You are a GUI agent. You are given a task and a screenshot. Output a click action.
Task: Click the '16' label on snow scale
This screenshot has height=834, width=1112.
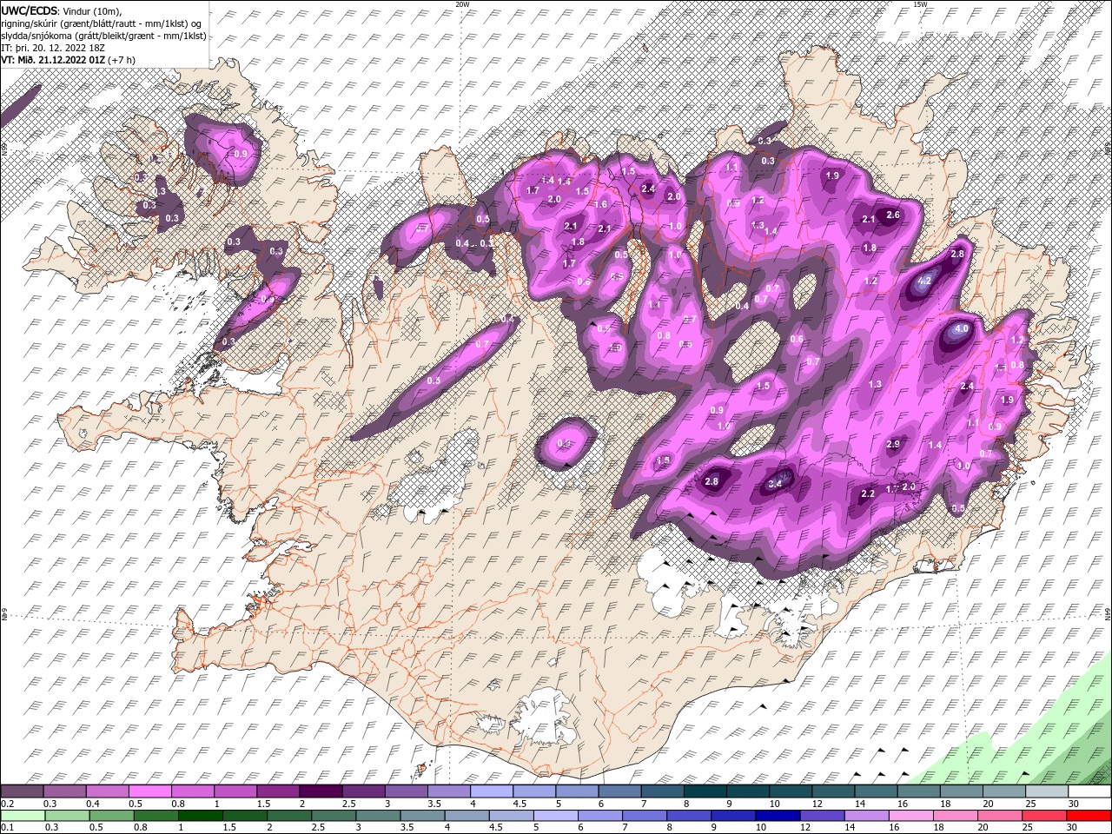point(903,804)
